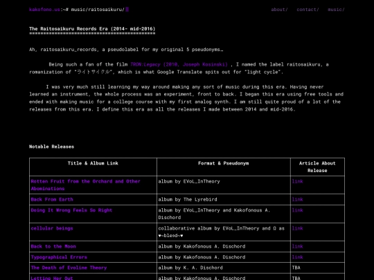Image resolution: width=374 pixels, height=280 pixels.
Task: Open the music/ navigation link
Action: point(336,10)
